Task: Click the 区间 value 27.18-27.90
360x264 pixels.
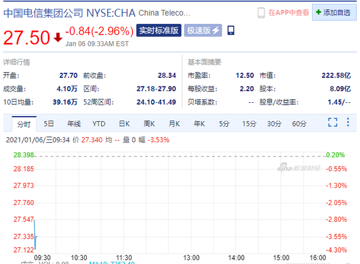Action: (157, 89)
